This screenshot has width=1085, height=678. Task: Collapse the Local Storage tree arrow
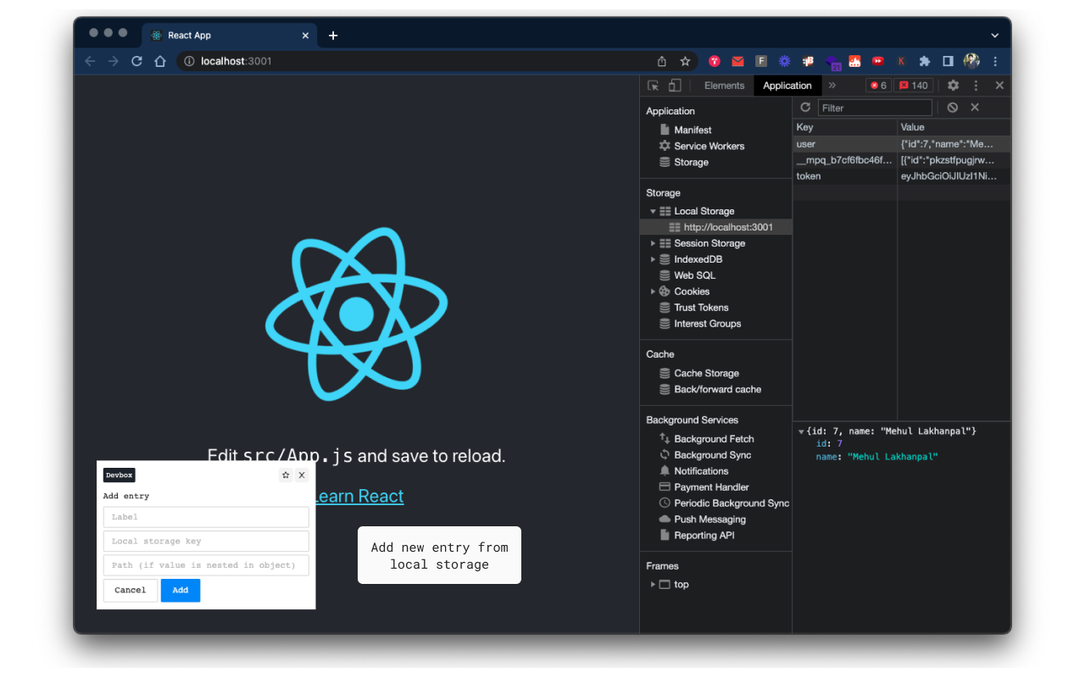(653, 211)
